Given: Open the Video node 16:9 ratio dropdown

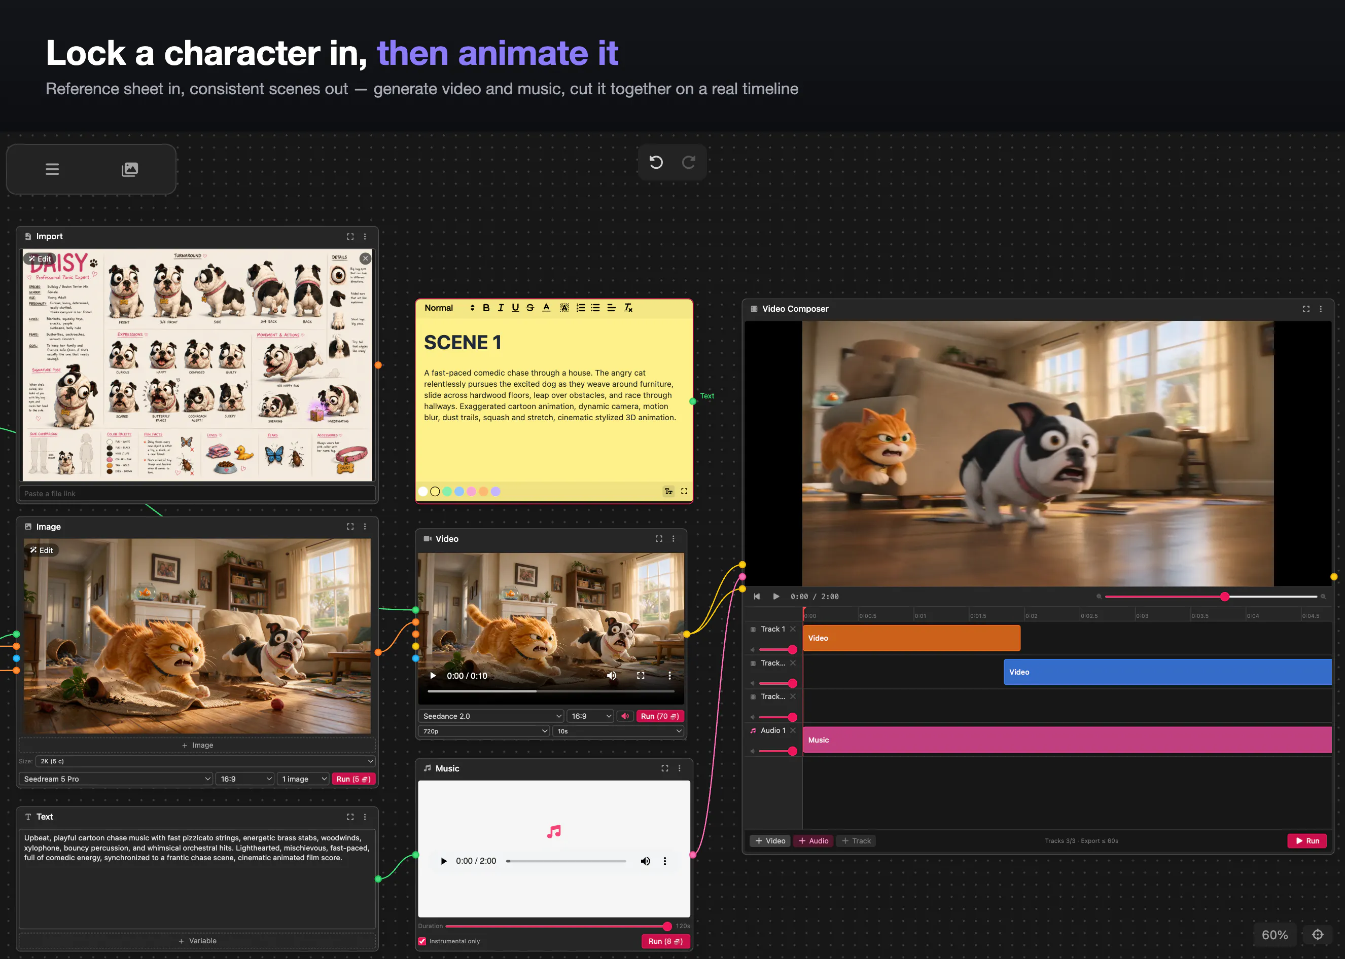Looking at the screenshot, I should [x=590, y=716].
